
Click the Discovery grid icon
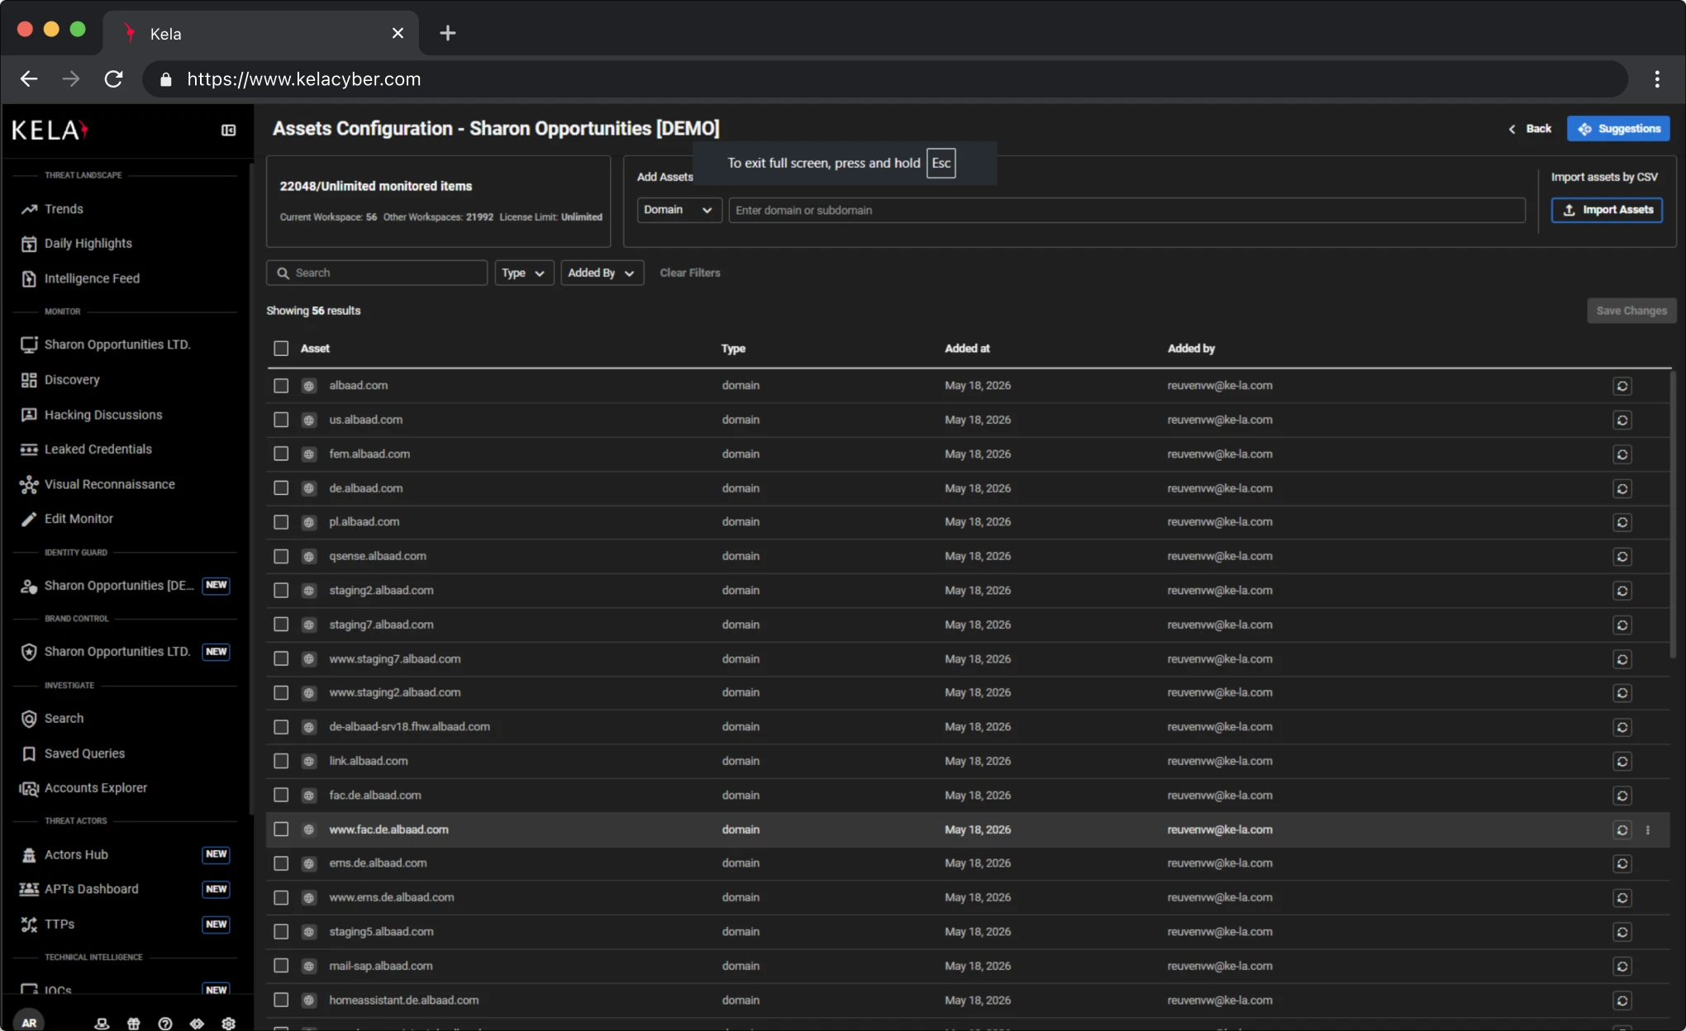coord(29,380)
